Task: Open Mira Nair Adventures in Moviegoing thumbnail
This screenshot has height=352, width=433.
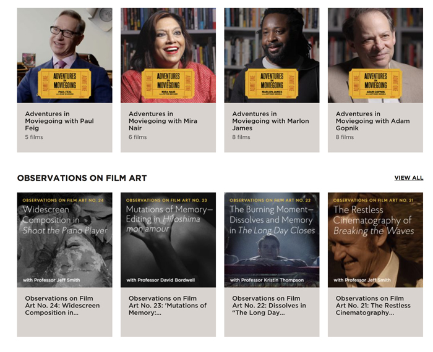Action: point(168,55)
